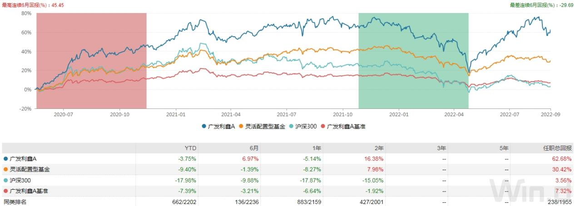Click the orange dot beside 灵活配置型基金 row
575x206 pixels.
(5, 170)
